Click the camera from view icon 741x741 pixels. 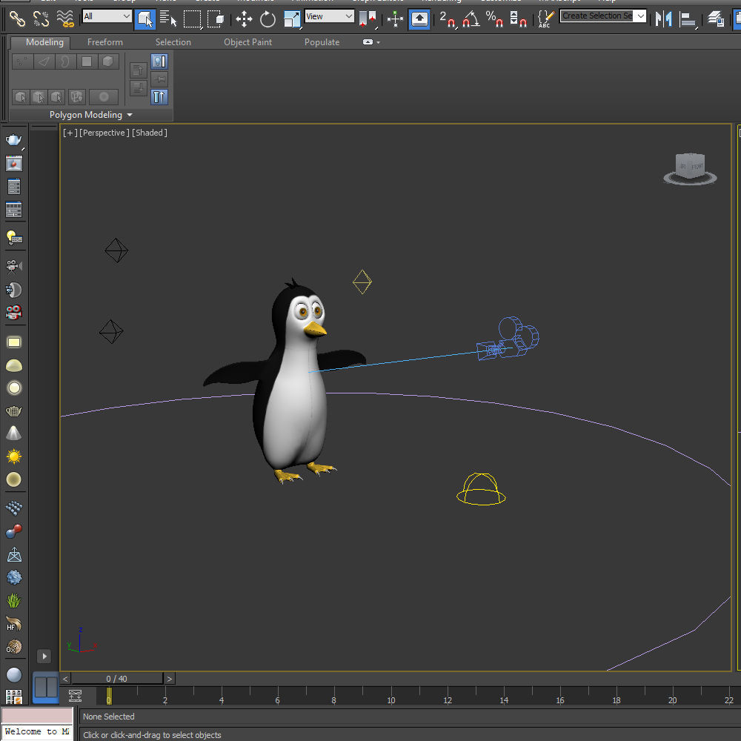coord(13,266)
